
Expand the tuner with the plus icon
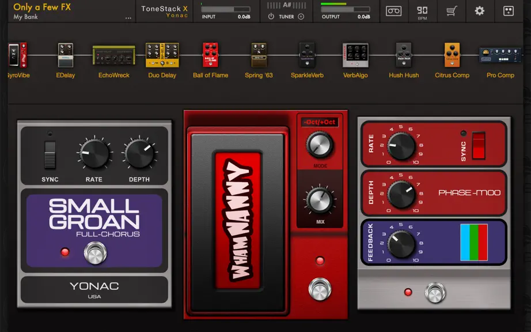coord(301,16)
